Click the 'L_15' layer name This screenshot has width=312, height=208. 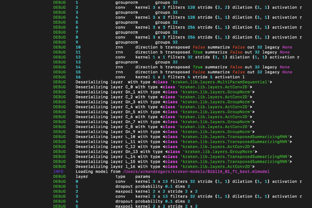(130, 162)
